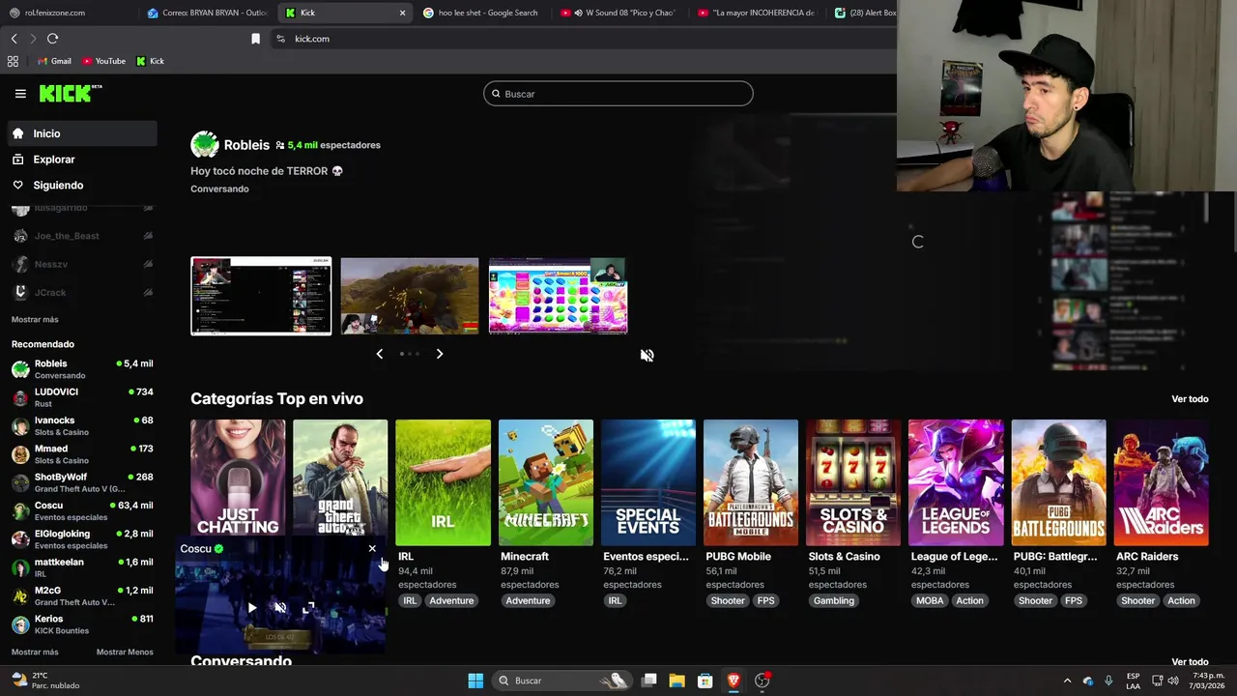Screen dimensions: 1237x696
Task: Open Robleis's channel avatar
Action: tap(204, 145)
